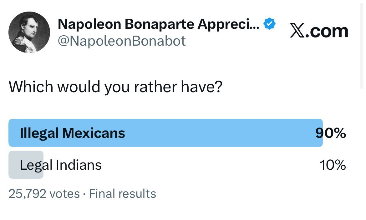Screen dimensions: 366x220
Task: Open the Napoleon portrait profile avatar
Action: [x=29, y=32]
